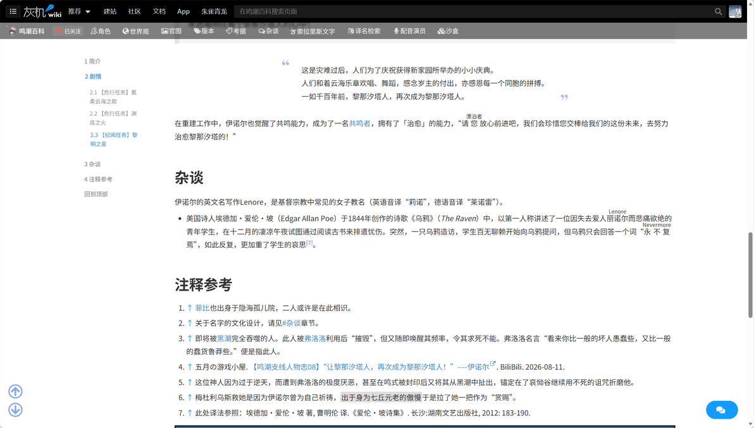Viewport: 754px width, 428px height.
Task: Go to 3 杂谈 in the contents list
Action: point(93,164)
